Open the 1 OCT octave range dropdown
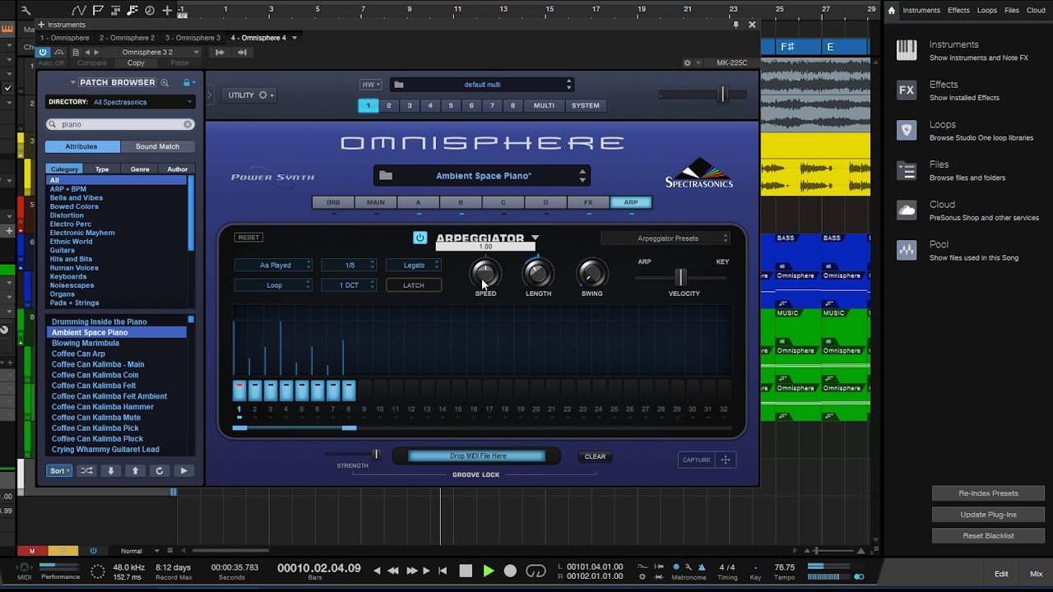The image size is (1053, 592). coord(350,285)
